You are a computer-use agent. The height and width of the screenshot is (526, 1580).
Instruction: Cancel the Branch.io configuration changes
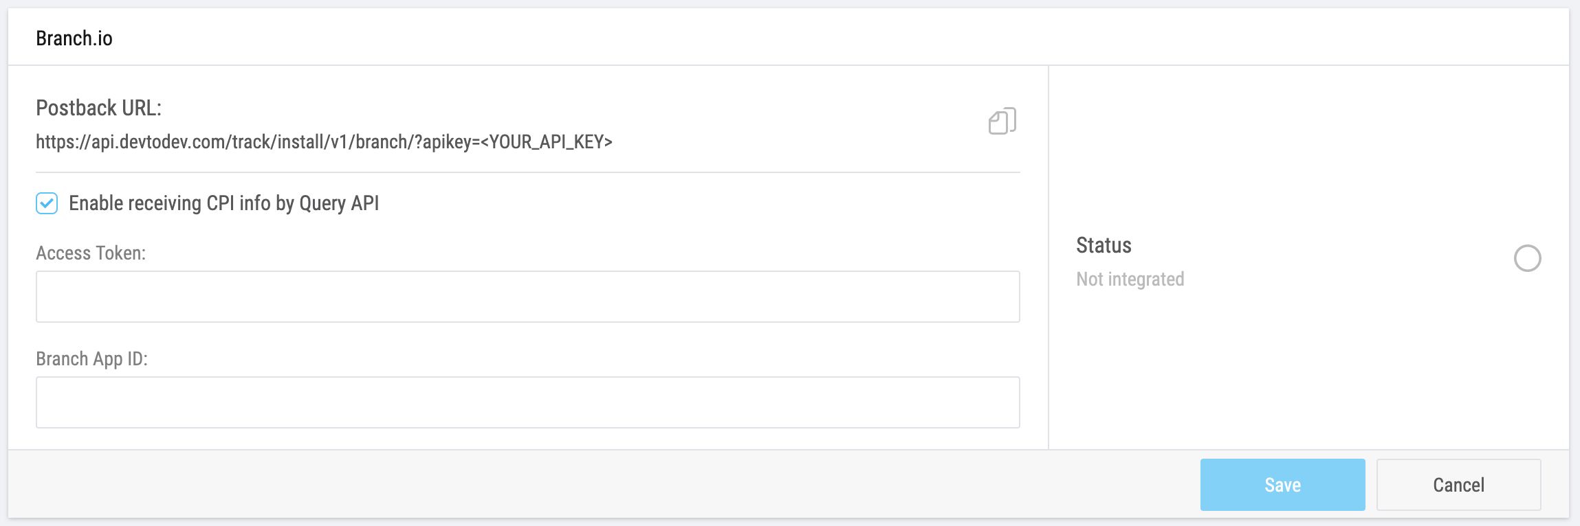point(1459,484)
